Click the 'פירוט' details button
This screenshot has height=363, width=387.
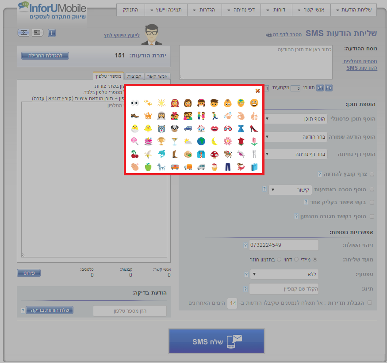29,273
